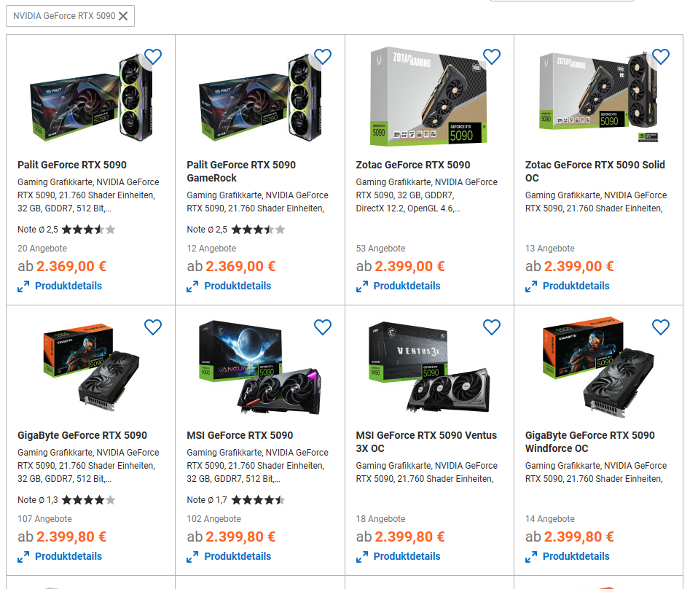Viewport: 698px width, 589px height.
Task: Click the MSI Ventus 3X box image
Action: [x=430, y=367]
